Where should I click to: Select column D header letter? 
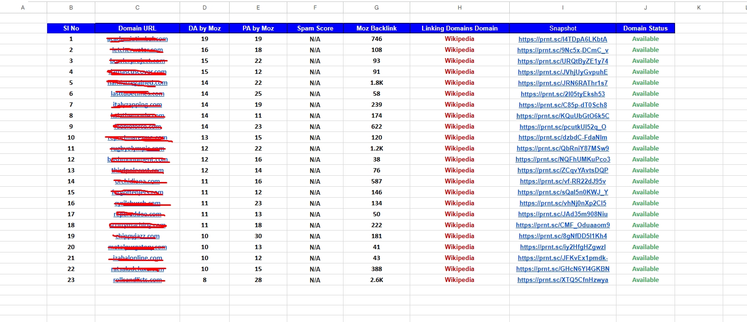pos(204,8)
